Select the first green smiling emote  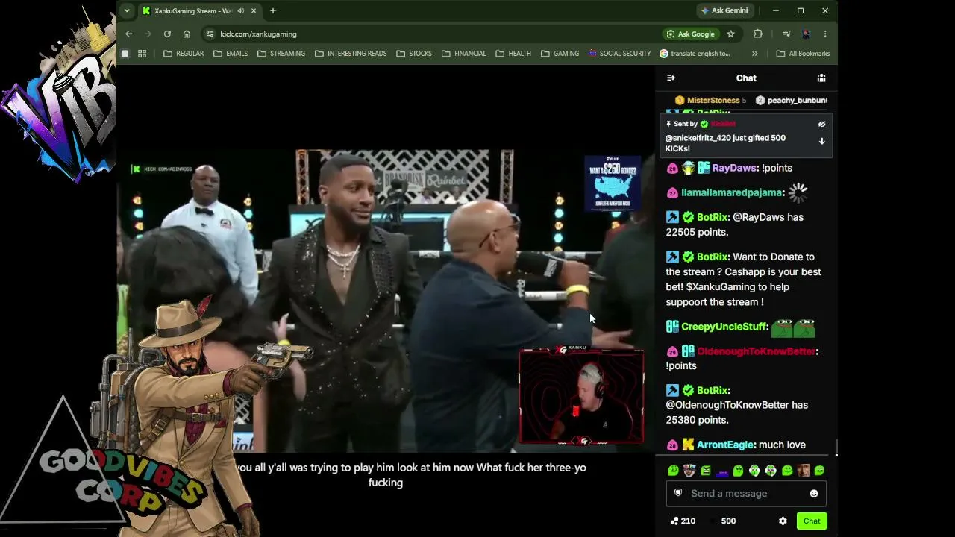(x=673, y=471)
